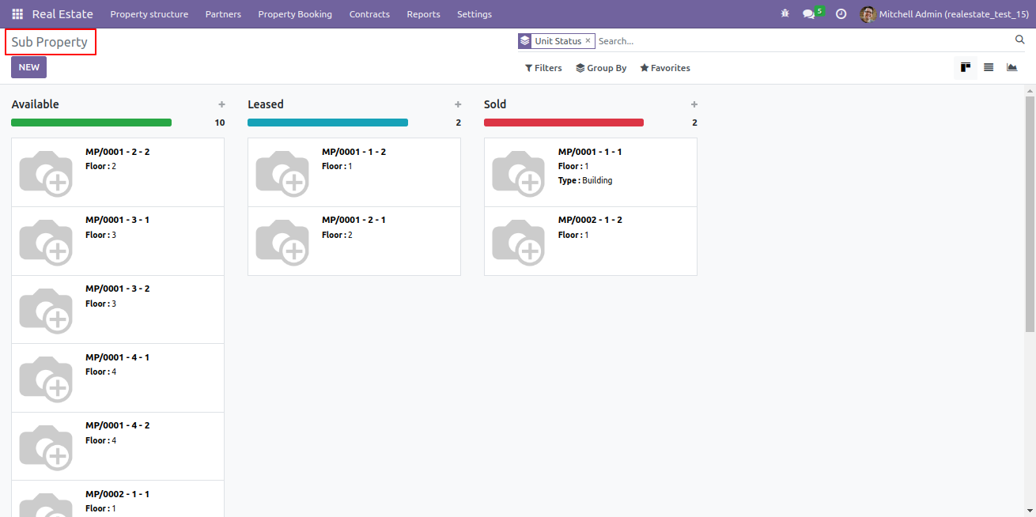Click the Mitchell Admin avatar picture

[868, 14]
